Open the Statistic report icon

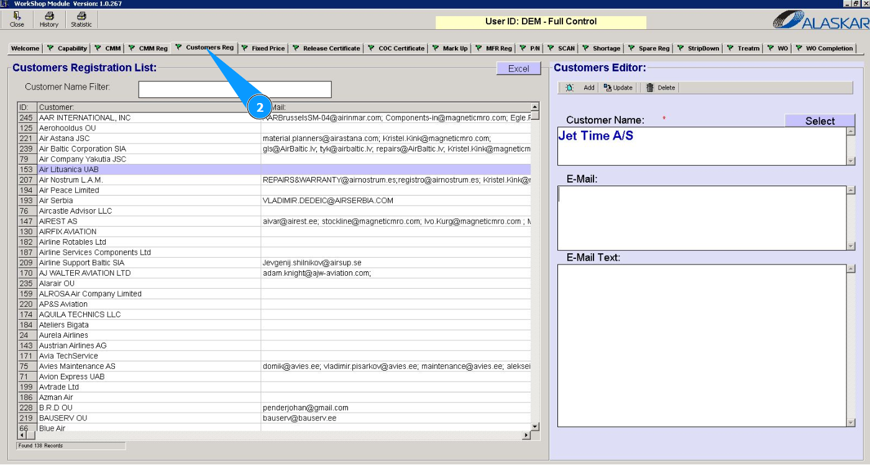(81, 16)
